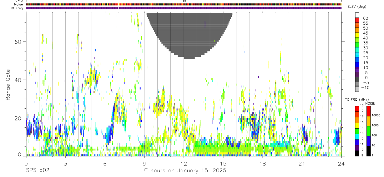Image resolution: width=384 pixels, height=177 pixels.
Task: Click the purple TX Freq strip above the plot
Action: click(184, 8)
